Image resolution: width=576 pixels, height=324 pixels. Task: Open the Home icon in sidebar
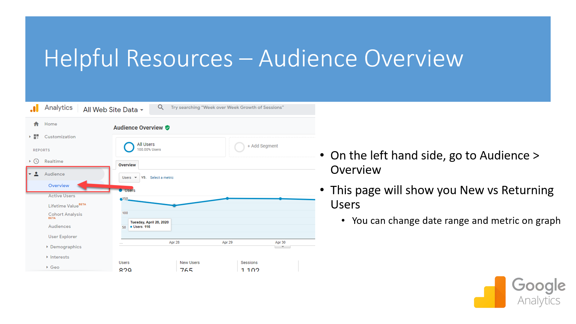pos(36,124)
